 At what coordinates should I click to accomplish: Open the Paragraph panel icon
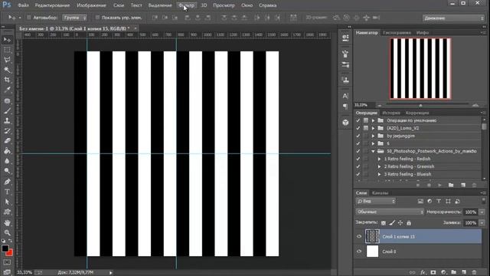coord(345,107)
